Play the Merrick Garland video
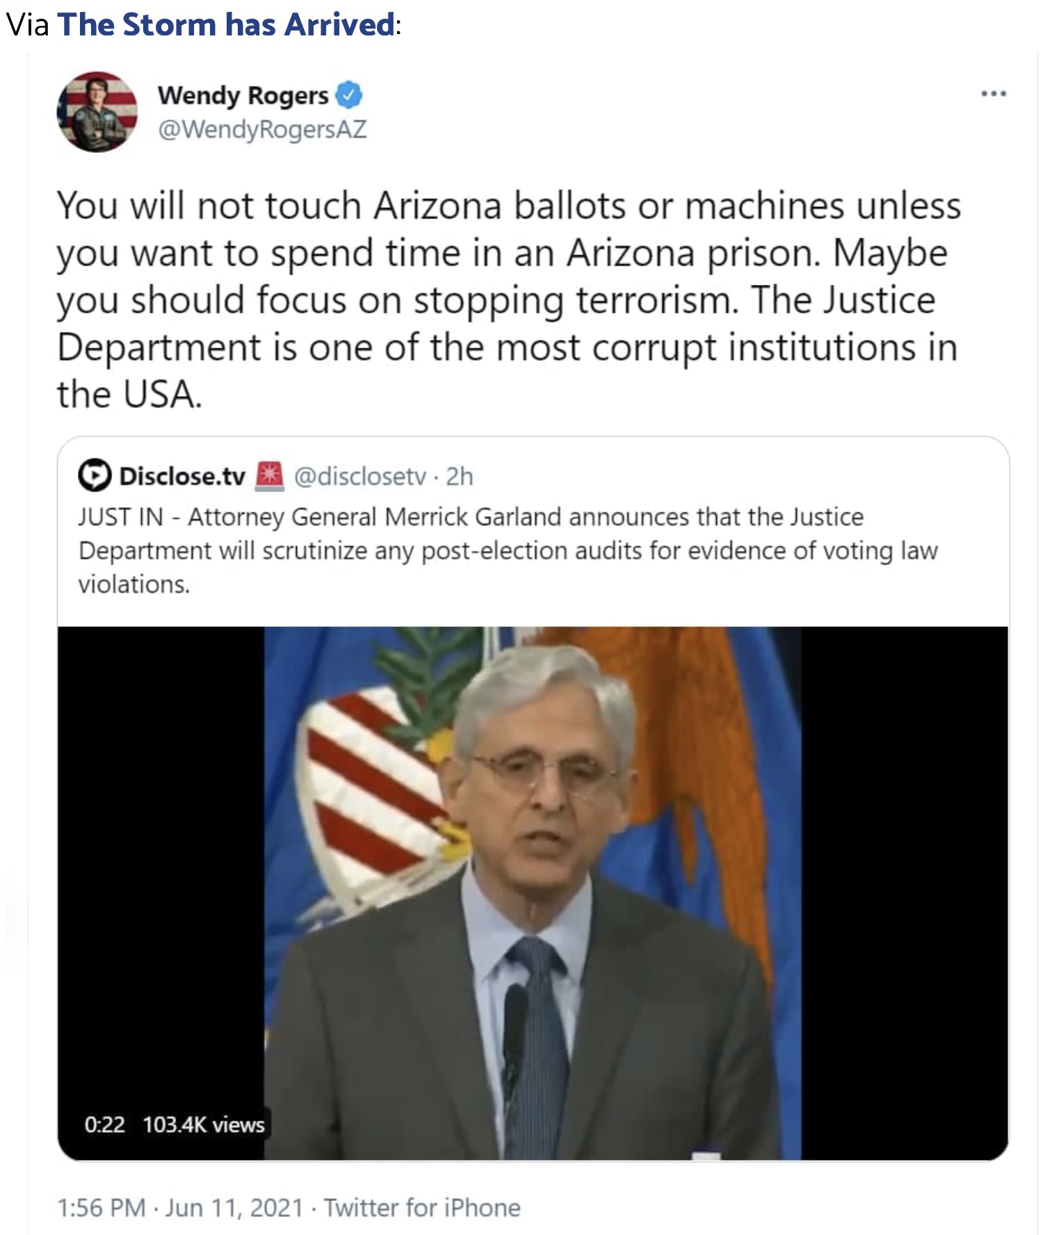Viewport: 1045px width, 1235px height. 533,893
